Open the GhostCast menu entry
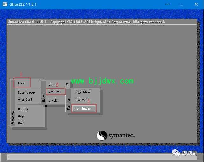This screenshot has height=162, width=204. [25, 99]
